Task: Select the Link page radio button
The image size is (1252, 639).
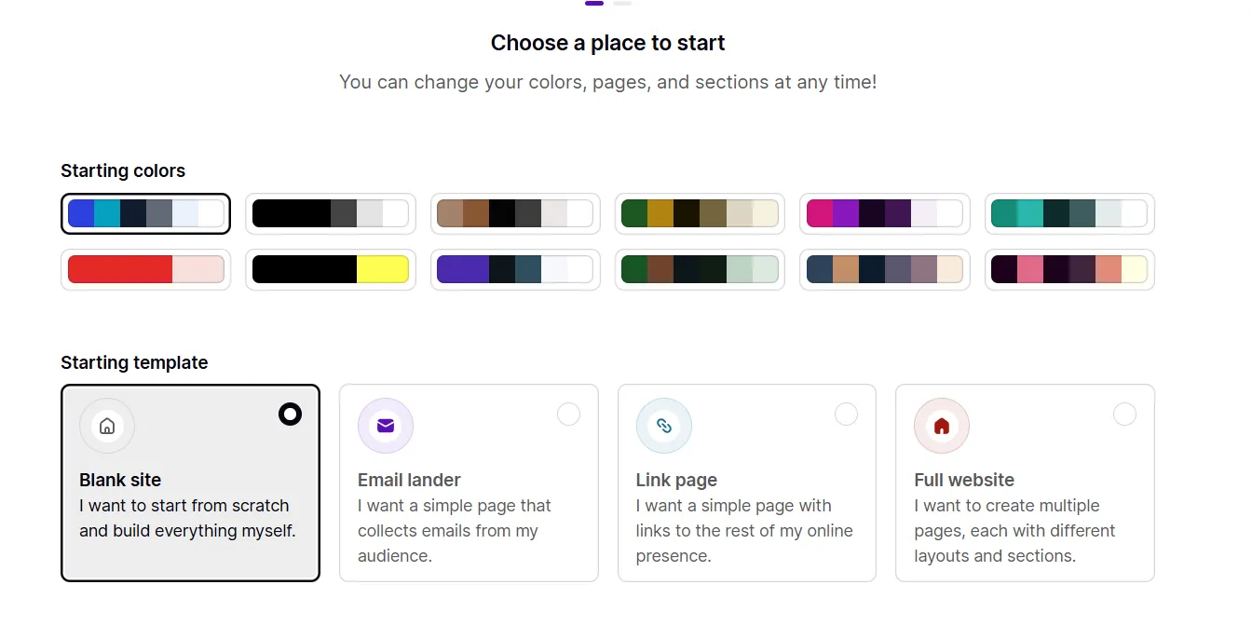Action: click(x=846, y=415)
